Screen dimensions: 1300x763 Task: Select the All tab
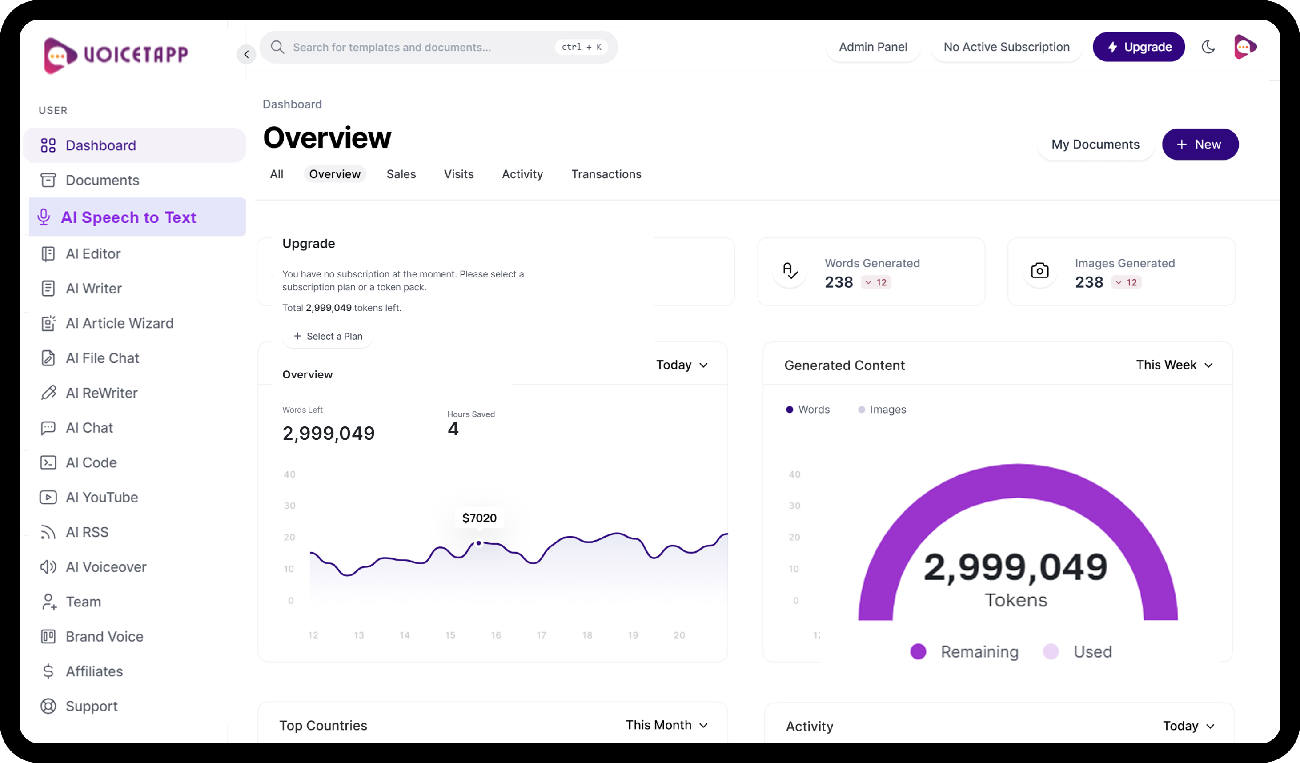point(277,174)
